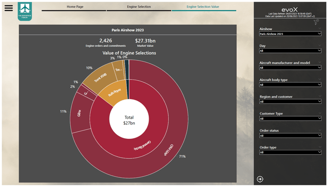Click the Aerospace Forum airplane logo
This screenshot has height=187, width=328.
[x=25, y=11]
